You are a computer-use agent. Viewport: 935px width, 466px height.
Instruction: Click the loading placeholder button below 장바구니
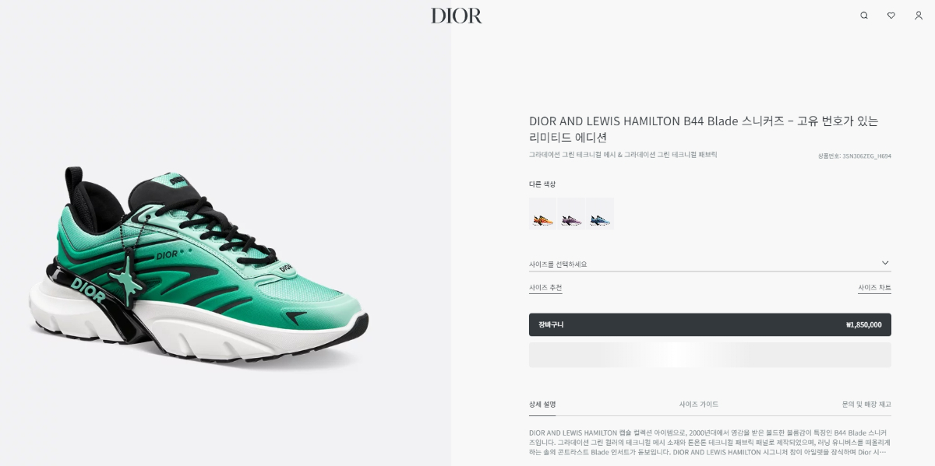(x=710, y=355)
